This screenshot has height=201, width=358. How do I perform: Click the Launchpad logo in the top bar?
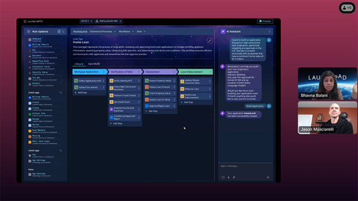click(x=33, y=21)
